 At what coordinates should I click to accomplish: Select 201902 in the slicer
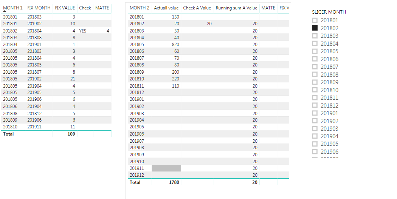point(315,120)
